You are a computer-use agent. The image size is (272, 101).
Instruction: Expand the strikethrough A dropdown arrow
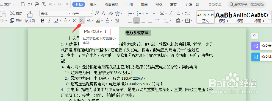tap(70, 21)
